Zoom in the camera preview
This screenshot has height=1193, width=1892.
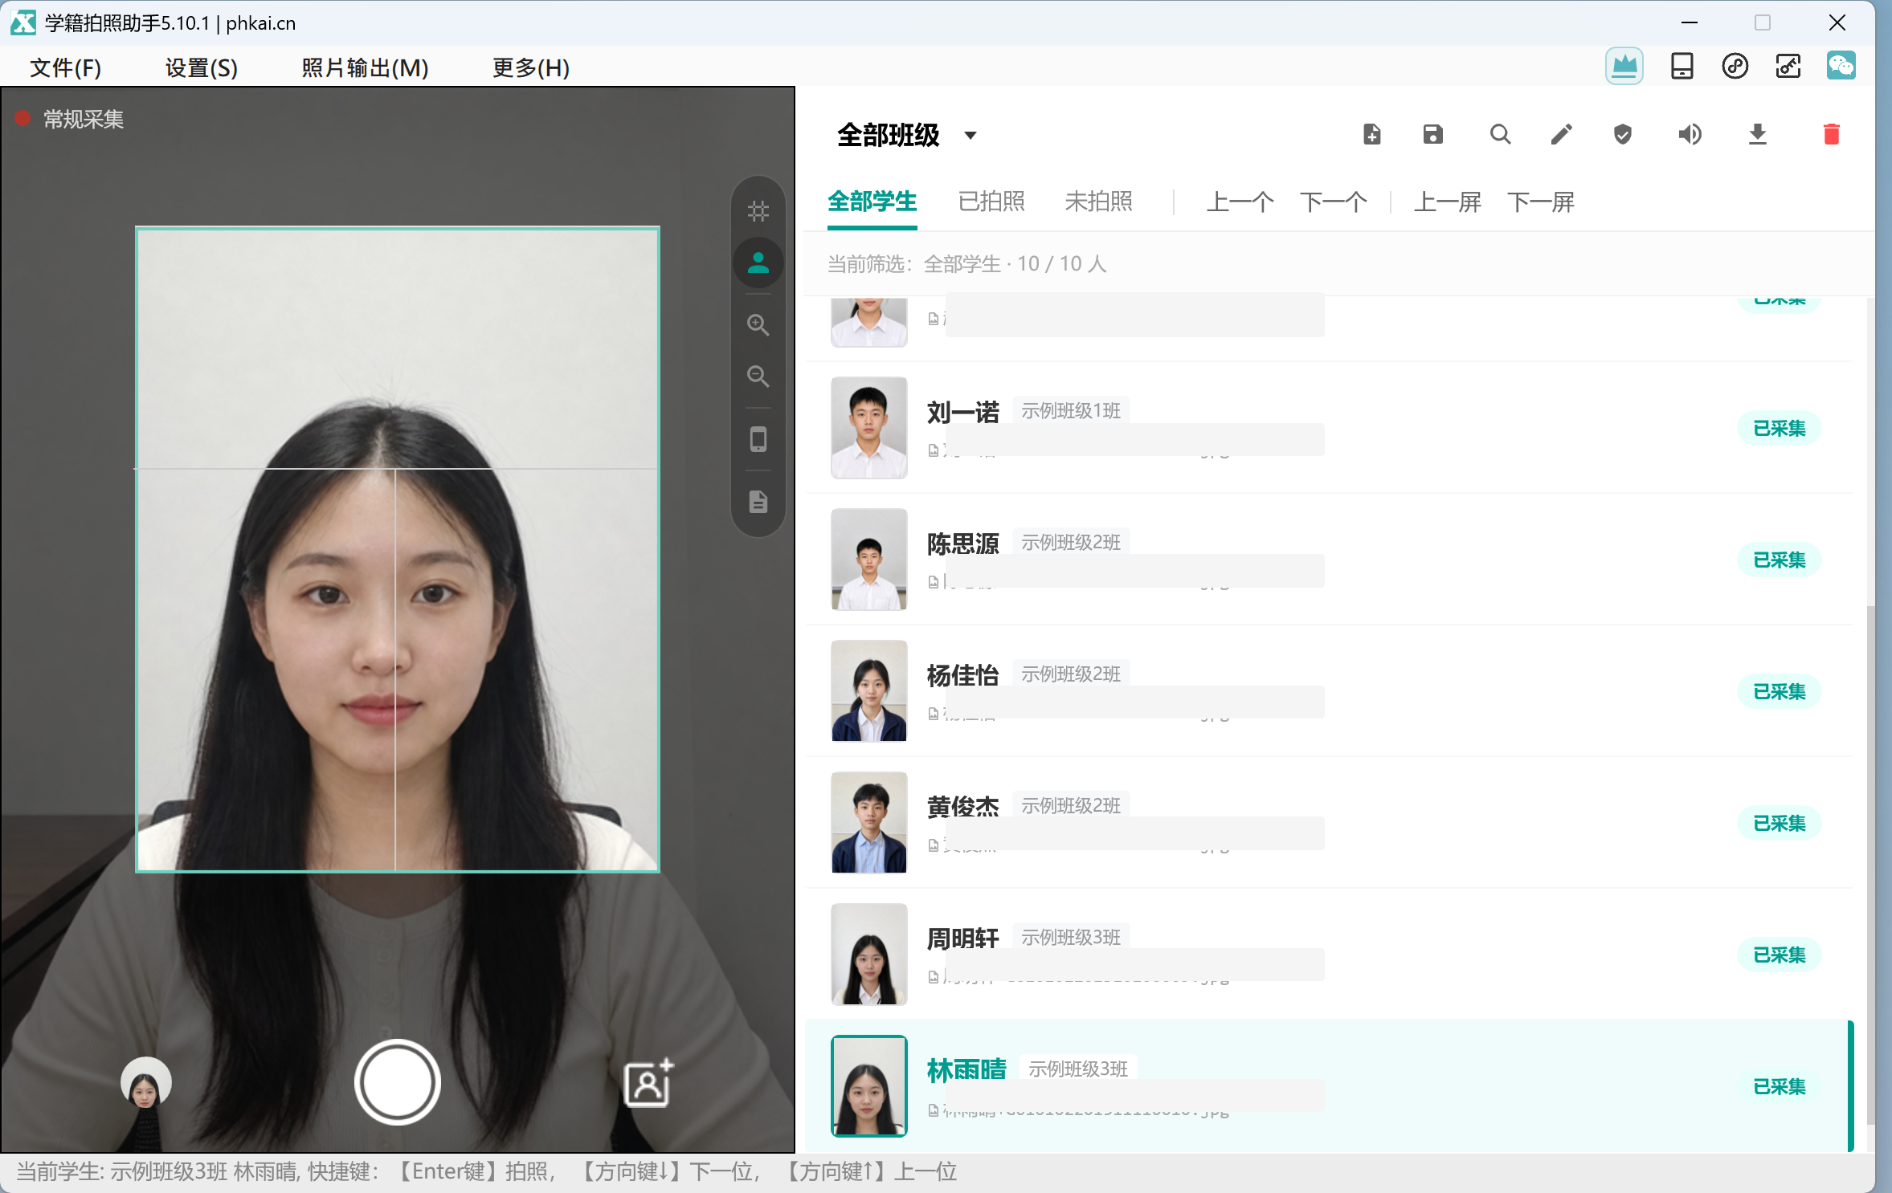(758, 324)
